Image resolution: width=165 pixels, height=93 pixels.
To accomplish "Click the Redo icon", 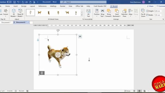I will pos(23,2).
